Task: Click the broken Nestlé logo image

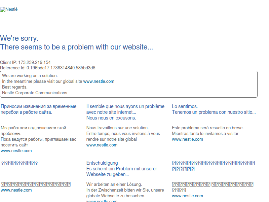Action: click(9, 9)
